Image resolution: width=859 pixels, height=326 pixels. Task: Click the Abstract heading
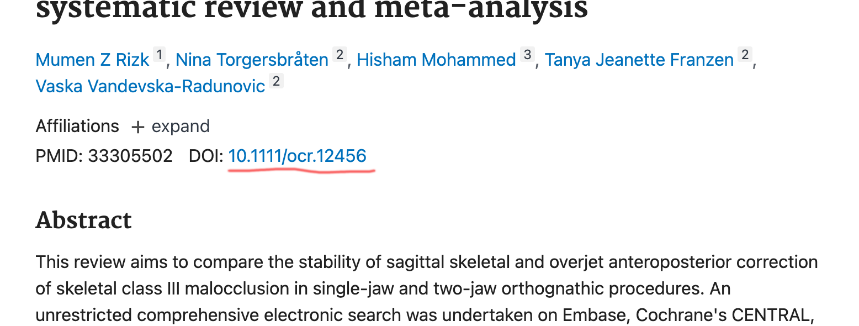pos(84,220)
